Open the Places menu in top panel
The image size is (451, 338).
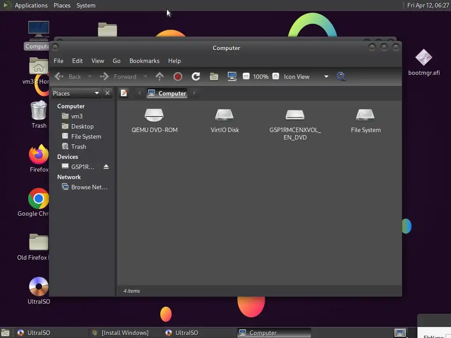pos(62,5)
